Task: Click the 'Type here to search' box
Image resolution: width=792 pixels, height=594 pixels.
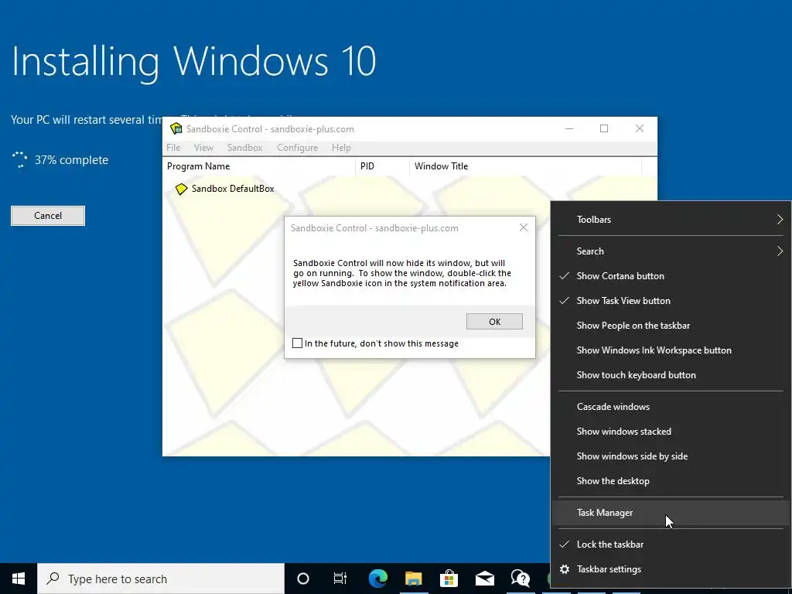Action: pyautogui.click(x=161, y=579)
